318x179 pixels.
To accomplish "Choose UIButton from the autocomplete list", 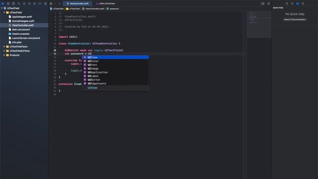I will coord(115,80).
